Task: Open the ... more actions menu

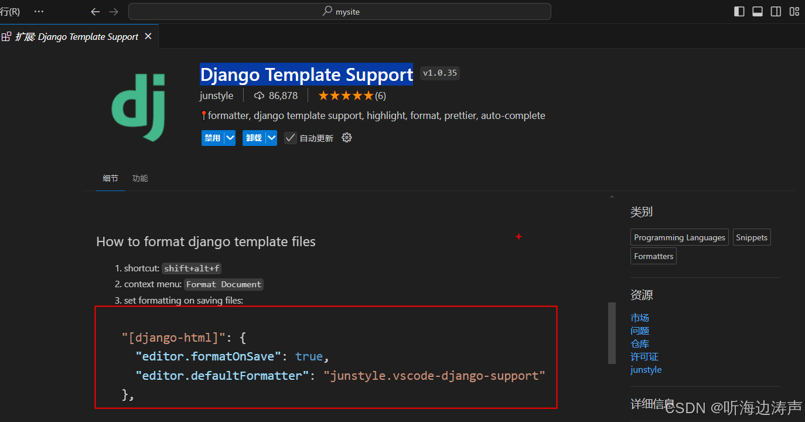Action: tap(39, 11)
